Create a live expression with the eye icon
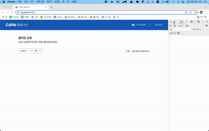 pos(187,26)
